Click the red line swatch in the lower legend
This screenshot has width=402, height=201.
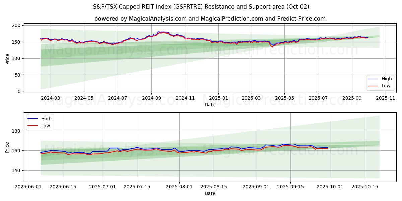click(33, 126)
